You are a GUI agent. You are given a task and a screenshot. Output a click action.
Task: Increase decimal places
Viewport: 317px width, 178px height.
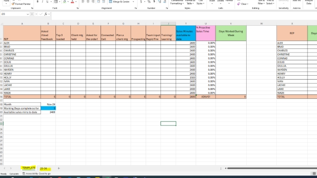coord(159,1)
